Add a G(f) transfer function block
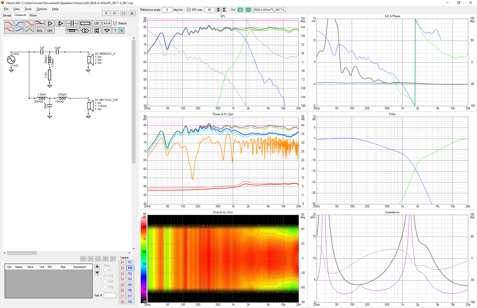 click(50, 31)
